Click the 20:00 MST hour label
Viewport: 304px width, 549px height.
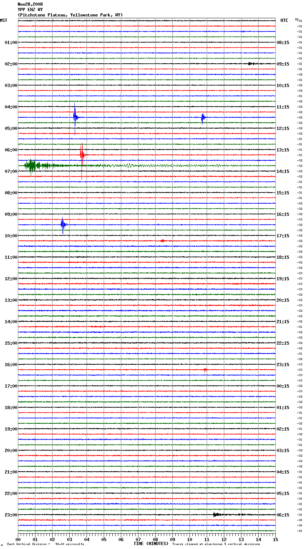pyautogui.click(x=11, y=451)
